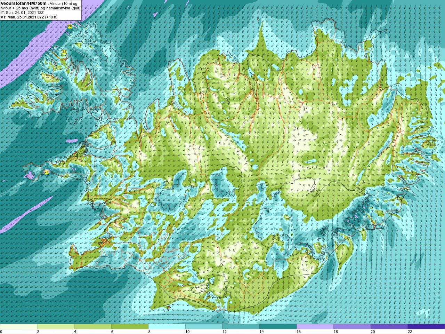445x334 pixels.
Task: Click the 12–14 m/s teal legend swatch
Action: click(241, 327)
